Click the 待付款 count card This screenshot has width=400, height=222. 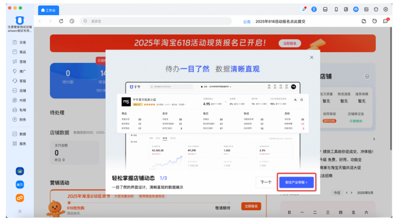[x=68, y=77]
